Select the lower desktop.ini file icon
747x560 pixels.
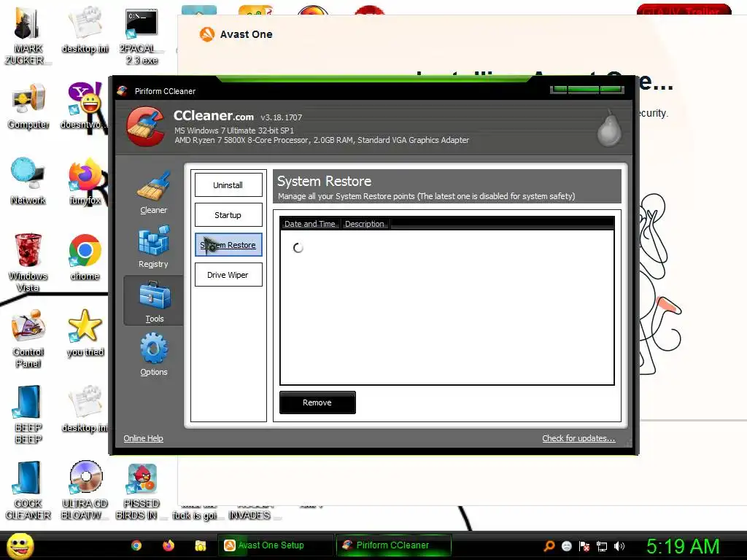point(85,409)
